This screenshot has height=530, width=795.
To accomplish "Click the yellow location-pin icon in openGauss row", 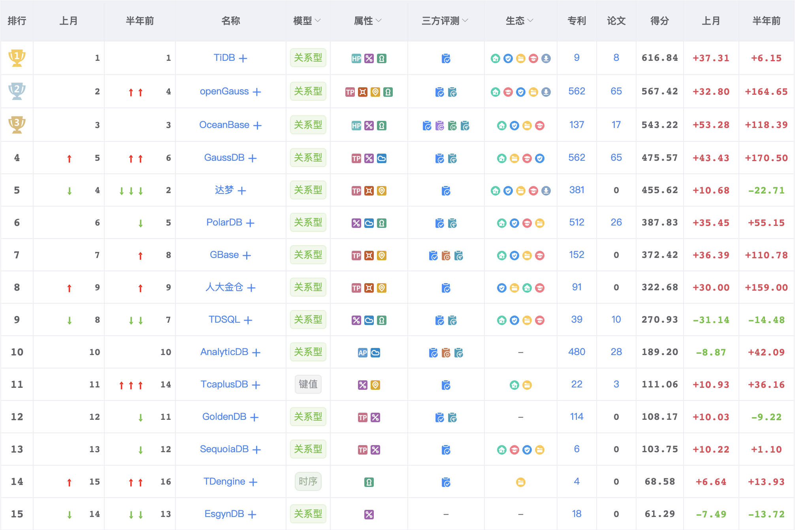I will click(375, 92).
